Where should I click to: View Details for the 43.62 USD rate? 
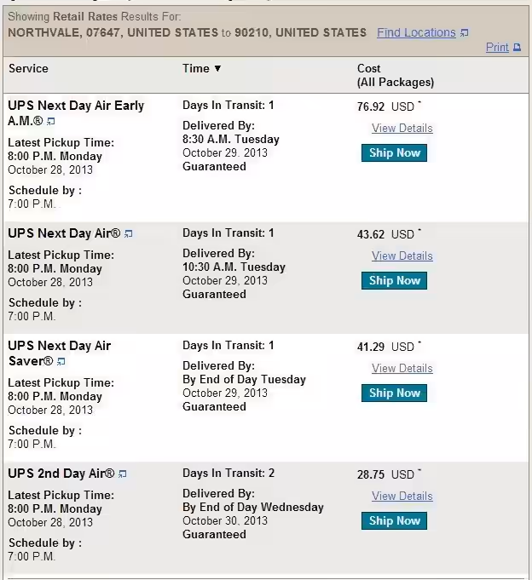click(x=402, y=256)
